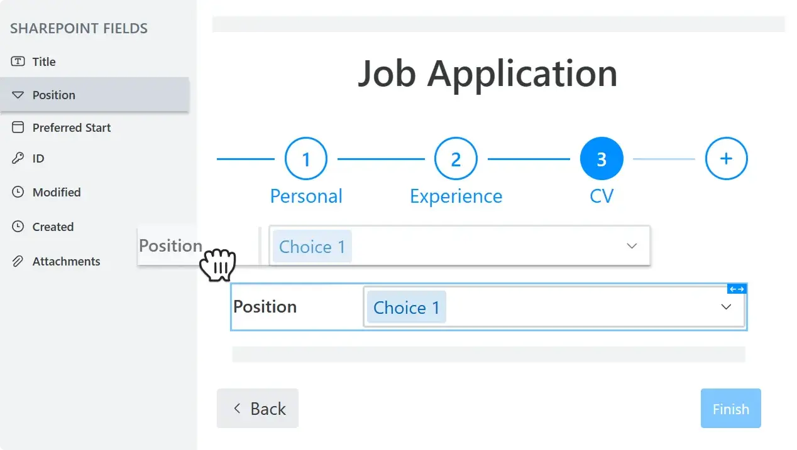Select the Choice 1 chip in Position field

405,307
